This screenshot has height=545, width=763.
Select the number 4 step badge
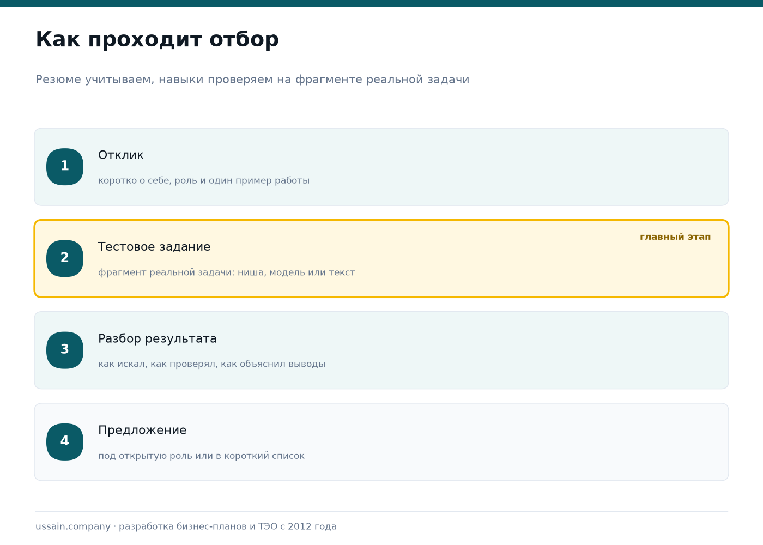click(x=65, y=442)
